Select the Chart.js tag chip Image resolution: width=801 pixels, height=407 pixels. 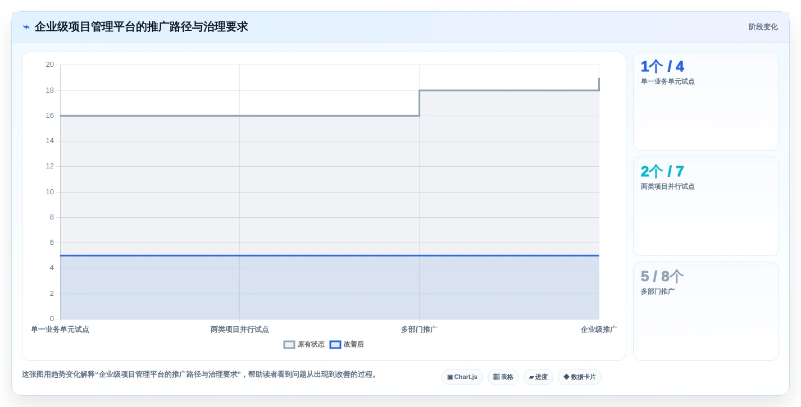(462, 377)
